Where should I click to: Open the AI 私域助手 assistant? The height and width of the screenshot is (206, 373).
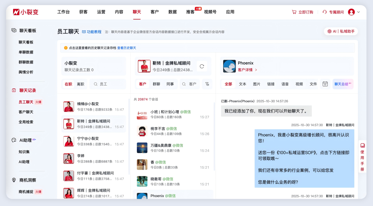(341, 31)
